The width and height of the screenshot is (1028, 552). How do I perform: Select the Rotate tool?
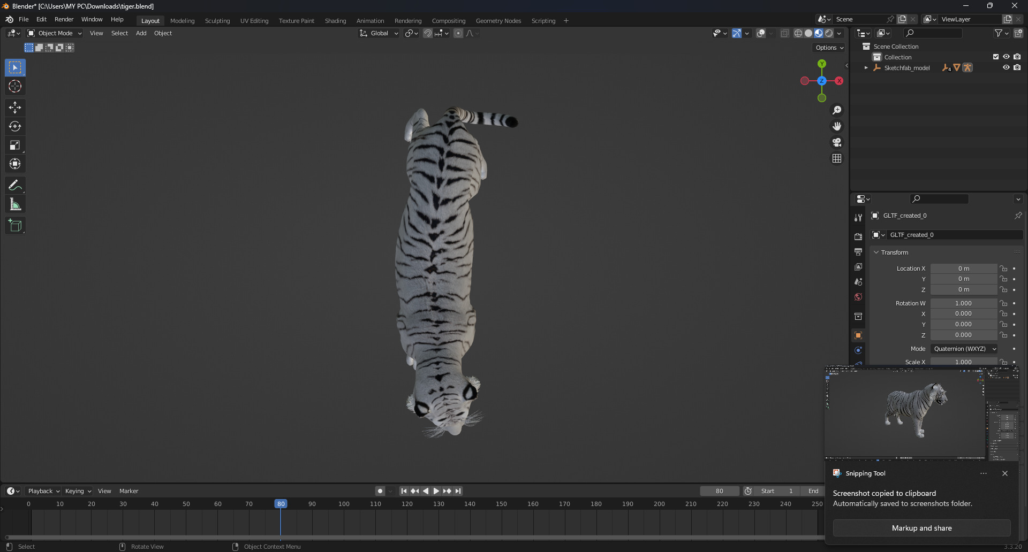[x=15, y=126]
